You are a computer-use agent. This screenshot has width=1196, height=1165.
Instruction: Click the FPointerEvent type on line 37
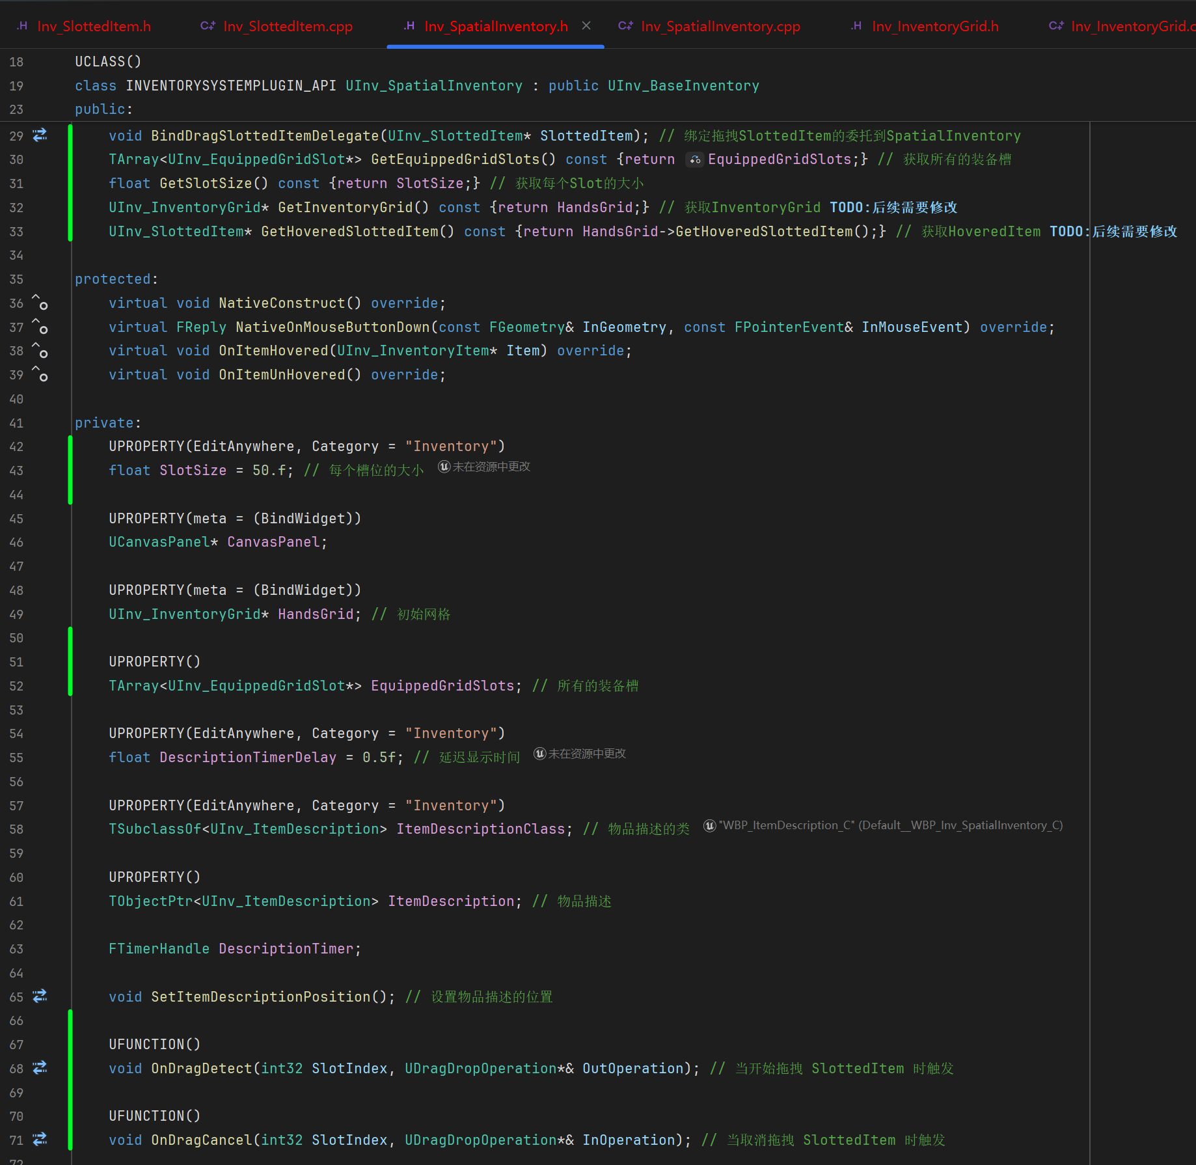point(789,327)
